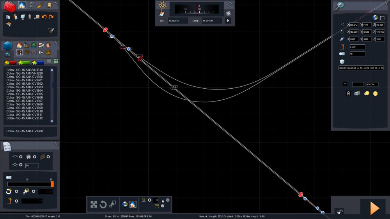Click the compass play arrow next to Long field
The image size is (390, 219).
pos(228,20)
